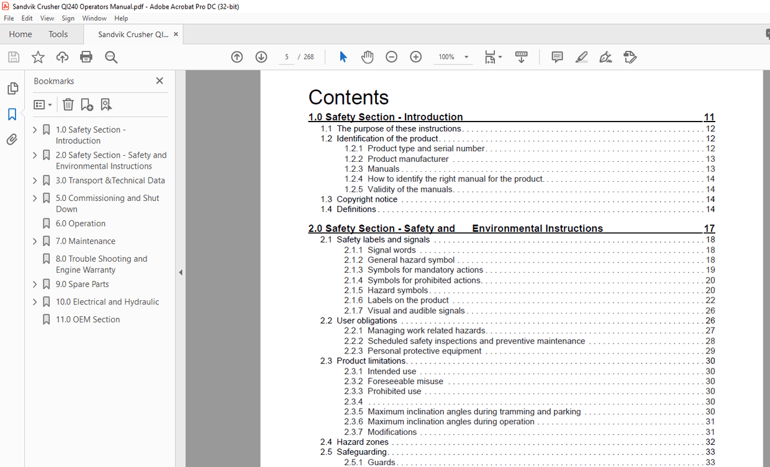Open the Page Thumbnails panel
The width and height of the screenshot is (770, 467).
[12, 88]
